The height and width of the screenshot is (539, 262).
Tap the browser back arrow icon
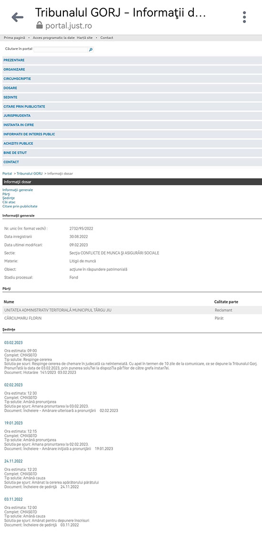[x=17, y=17]
